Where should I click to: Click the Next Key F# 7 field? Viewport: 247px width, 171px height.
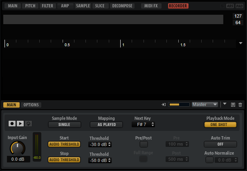[143, 124]
